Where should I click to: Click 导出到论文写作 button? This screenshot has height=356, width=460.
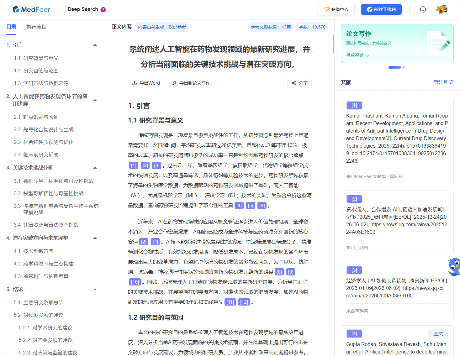click(x=191, y=83)
